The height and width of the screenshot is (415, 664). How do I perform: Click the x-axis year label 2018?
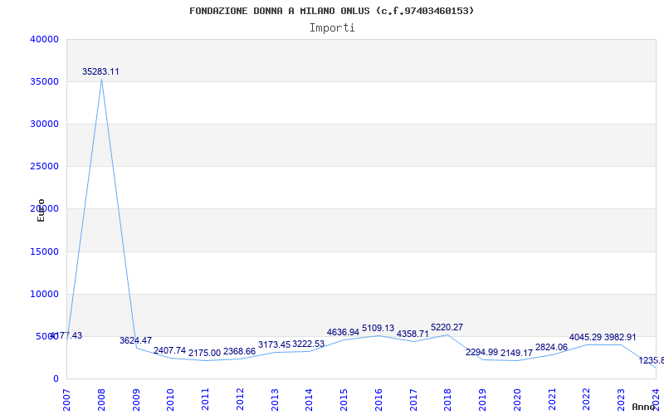point(448,400)
